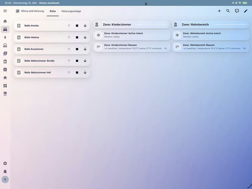Screen dimensions: 252x189
Task: Open the search magnifier
Action: point(228,11)
